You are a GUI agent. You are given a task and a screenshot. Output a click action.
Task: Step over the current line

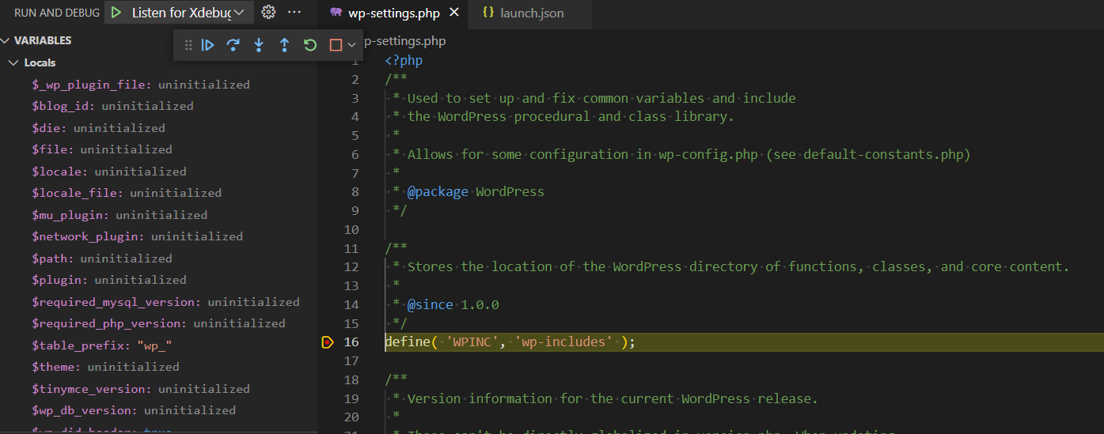pyautogui.click(x=233, y=45)
